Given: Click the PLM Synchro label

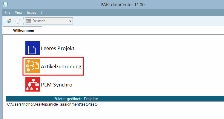Looking at the screenshot, I should tap(56, 85).
